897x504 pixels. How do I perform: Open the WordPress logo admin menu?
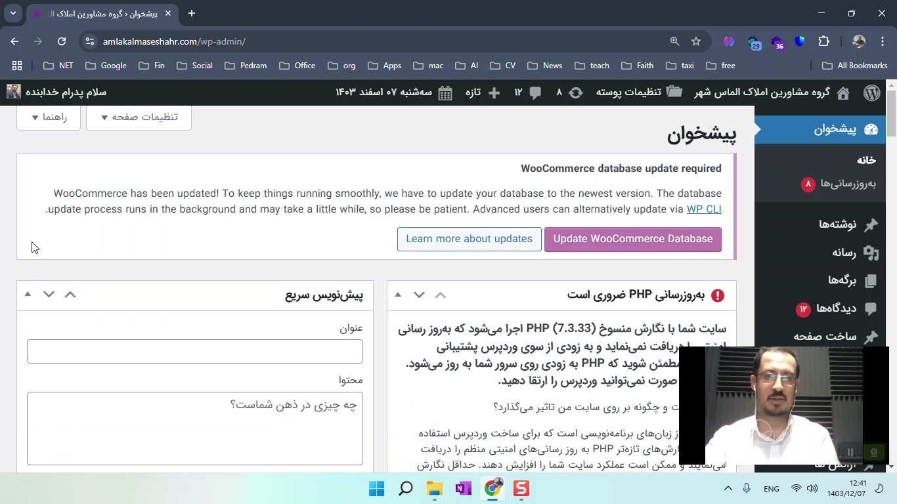click(871, 93)
